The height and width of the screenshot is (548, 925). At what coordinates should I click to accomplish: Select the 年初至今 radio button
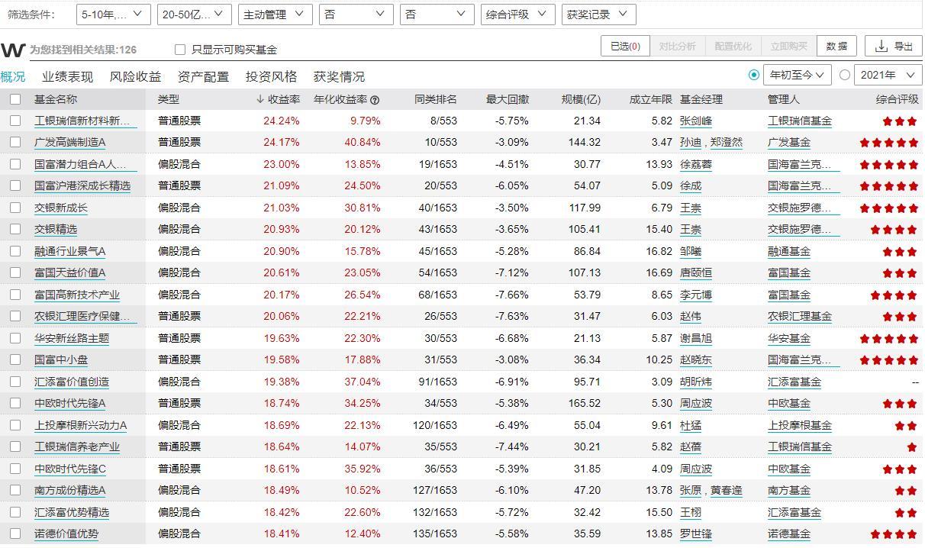(x=754, y=75)
